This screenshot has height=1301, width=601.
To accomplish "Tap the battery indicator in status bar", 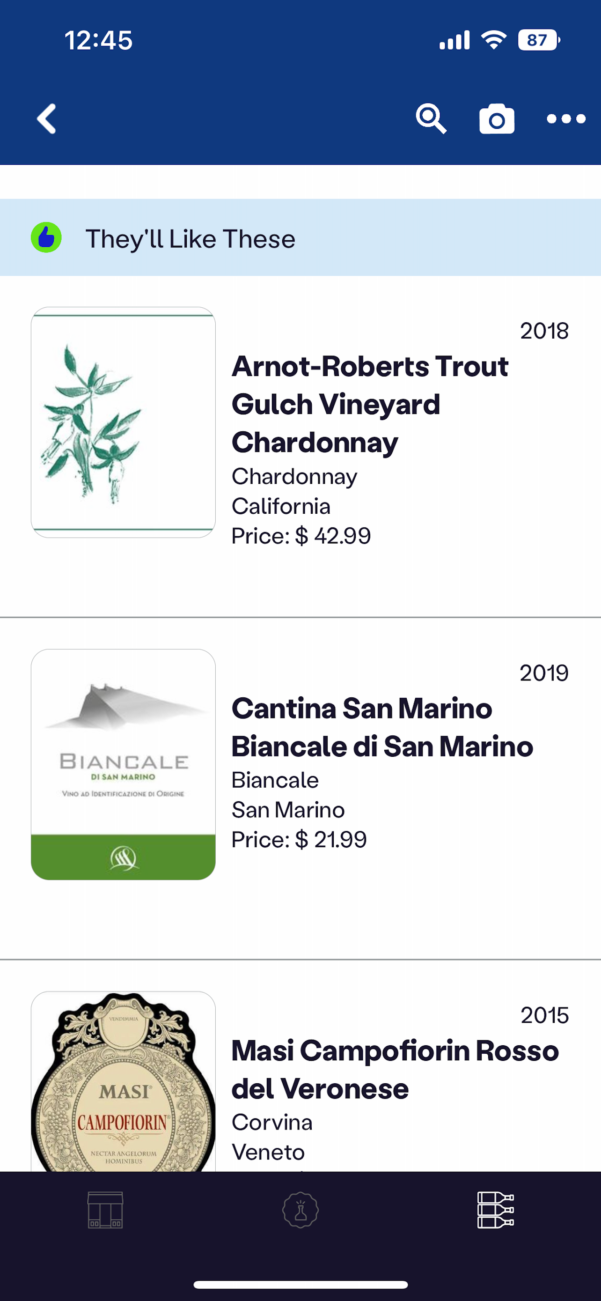I will coord(538,40).
